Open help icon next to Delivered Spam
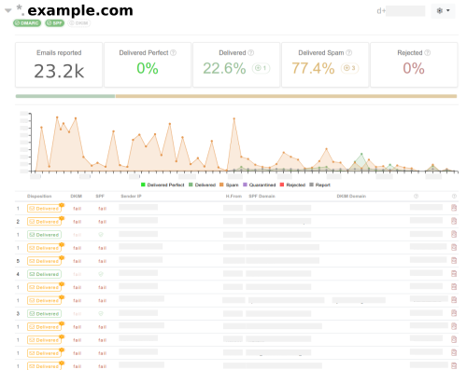Screen dimensions: 467x370 [x=349, y=53]
